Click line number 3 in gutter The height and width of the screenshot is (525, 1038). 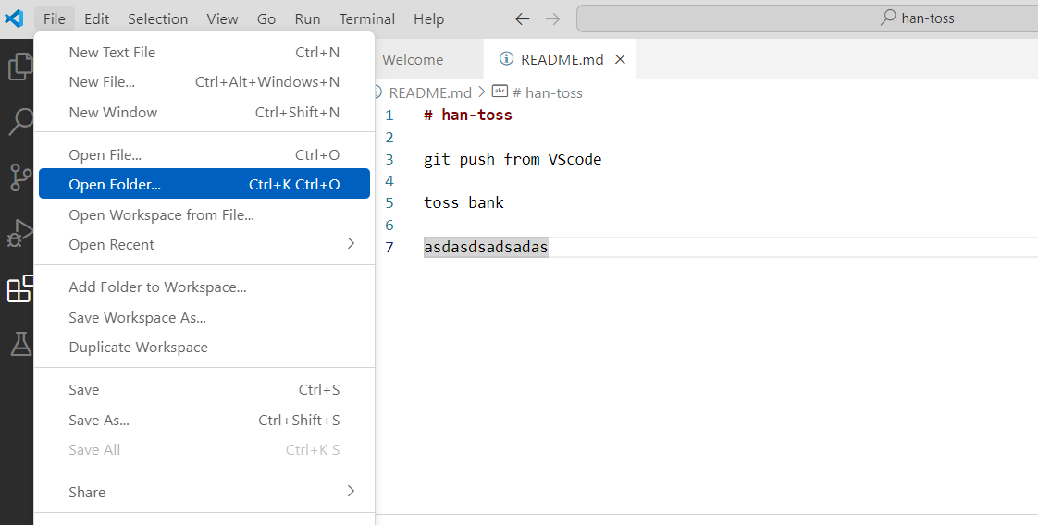coord(389,159)
